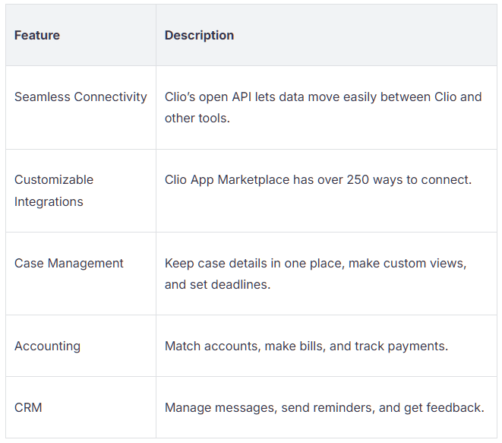
Task: Click the Clio's open API description text
Action: (x=323, y=107)
